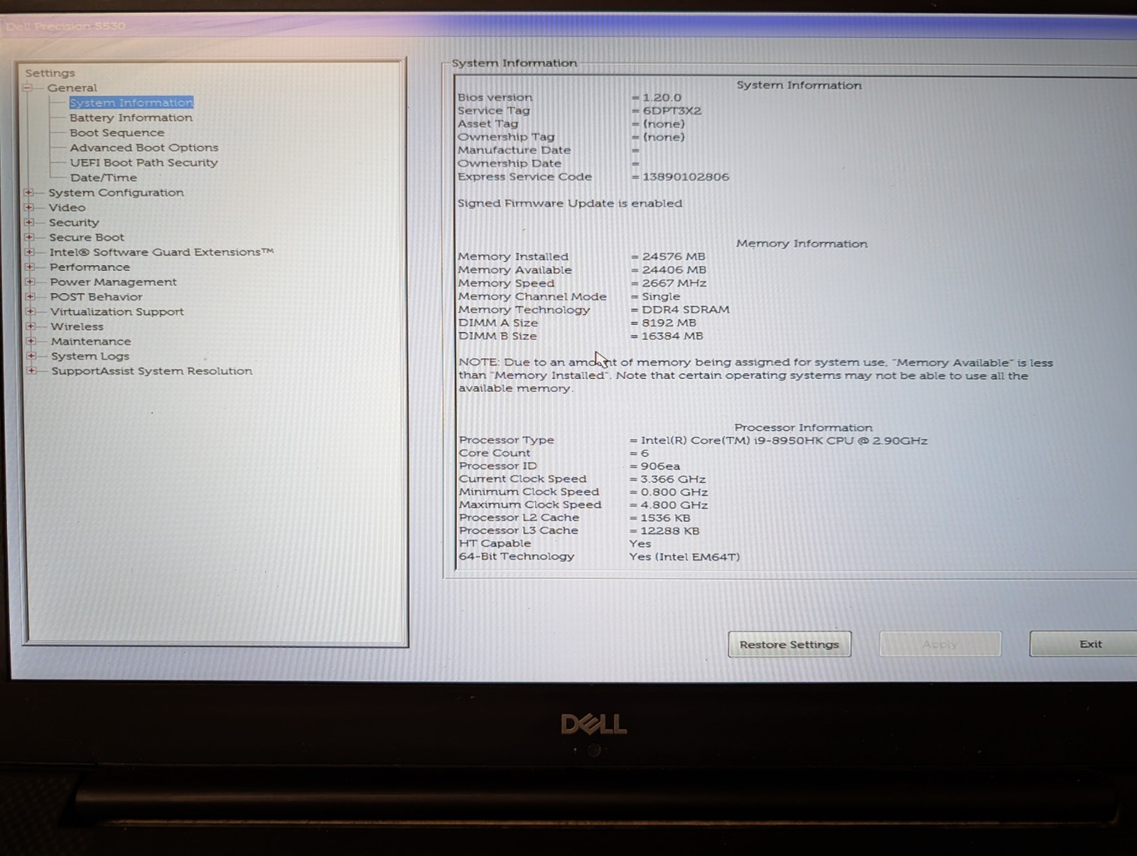Click the Processor Type i9-8950HK value

[x=784, y=441]
